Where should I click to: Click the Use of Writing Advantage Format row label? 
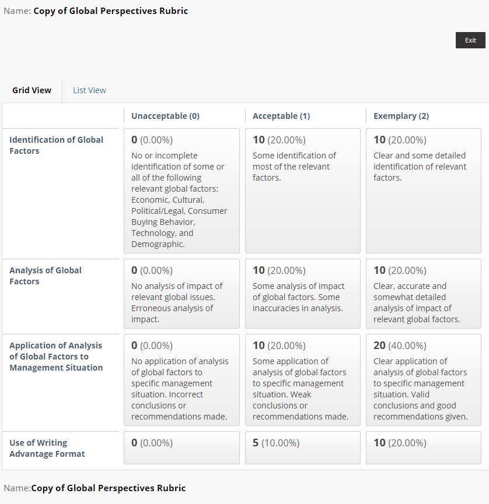coord(47,448)
